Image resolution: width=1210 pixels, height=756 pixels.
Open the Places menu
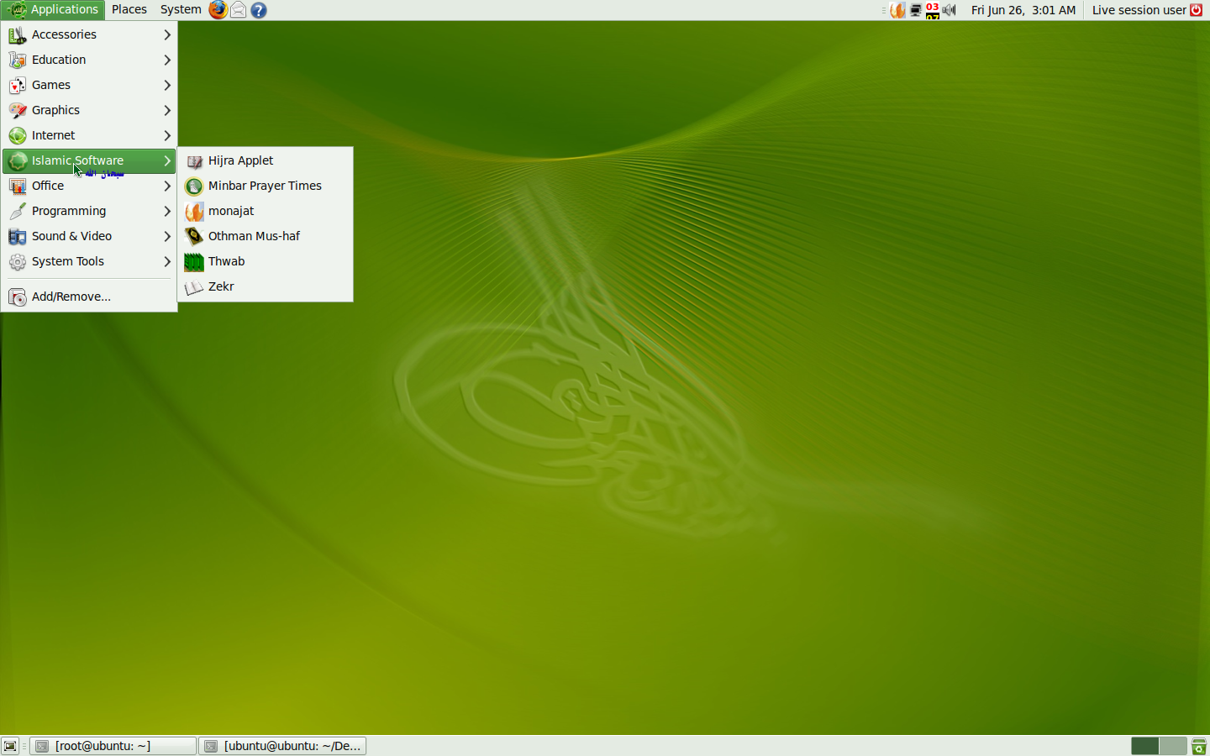click(129, 10)
